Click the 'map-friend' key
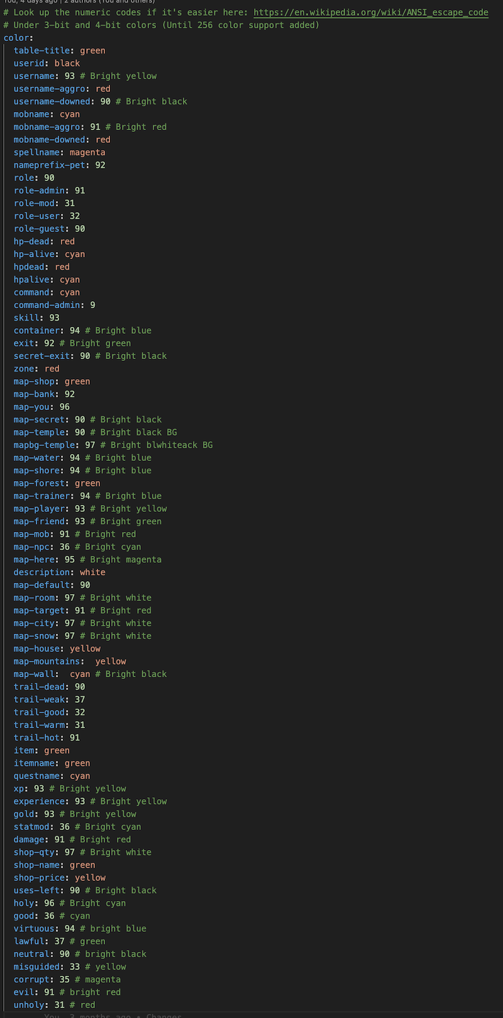This screenshot has width=503, height=1018. click(39, 521)
